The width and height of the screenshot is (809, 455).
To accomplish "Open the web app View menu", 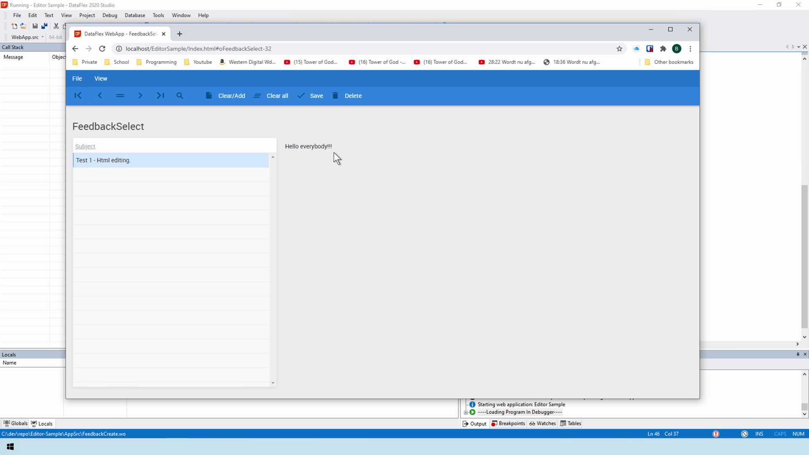I will tap(101, 78).
